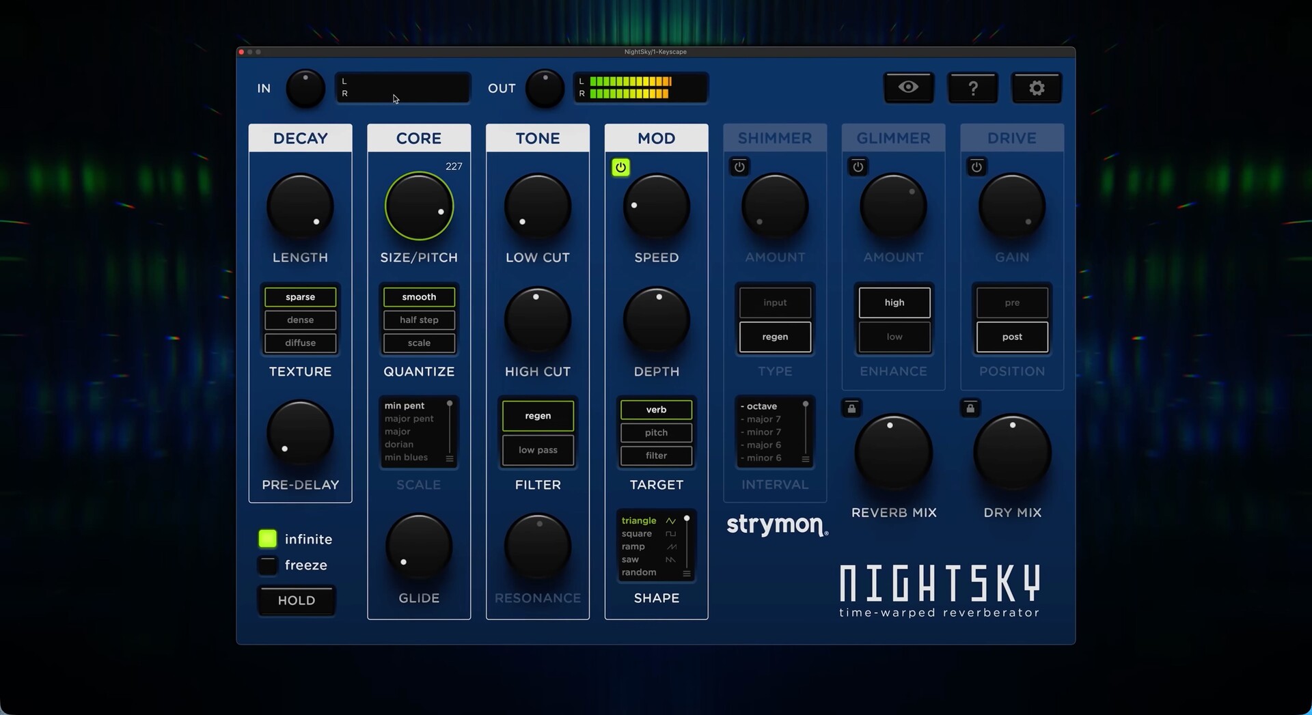The height and width of the screenshot is (715, 1312).
Task: Open the Mod shape list menu
Action: (687, 573)
